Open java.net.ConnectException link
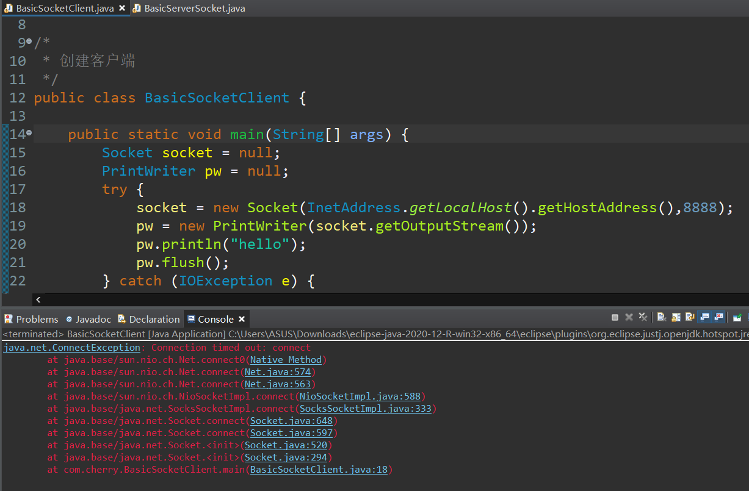The image size is (749, 491). [71, 348]
